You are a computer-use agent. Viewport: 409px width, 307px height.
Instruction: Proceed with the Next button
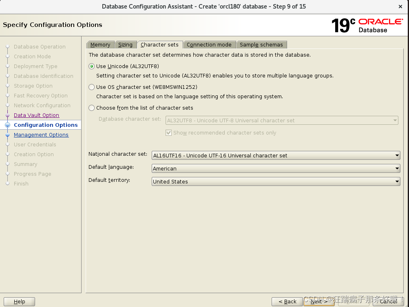pyautogui.click(x=319, y=302)
